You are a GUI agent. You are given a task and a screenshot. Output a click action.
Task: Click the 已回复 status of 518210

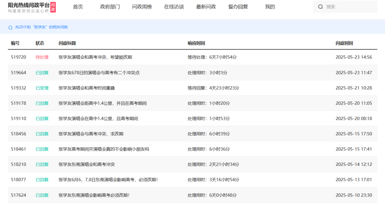pos(42,164)
